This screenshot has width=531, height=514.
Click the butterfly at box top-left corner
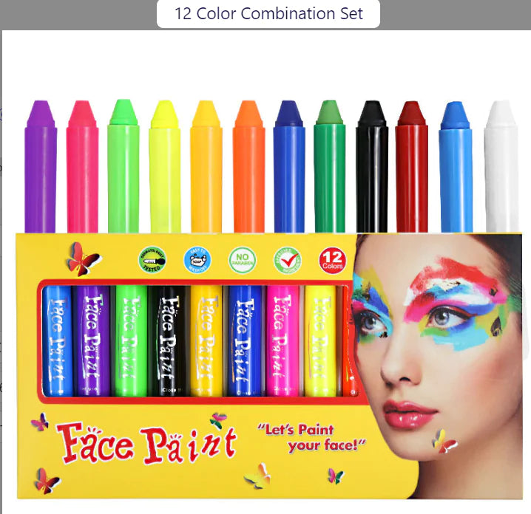point(83,259)
